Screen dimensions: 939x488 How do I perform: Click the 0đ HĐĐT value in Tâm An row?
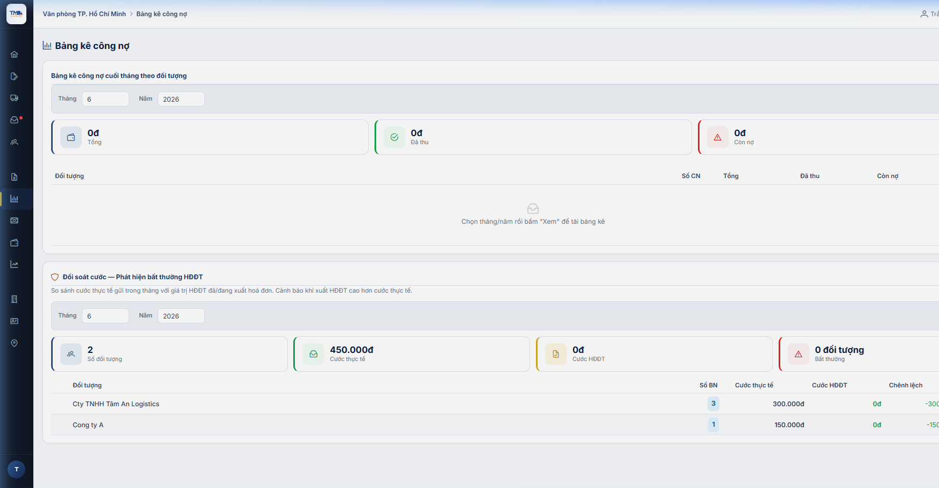877,404
